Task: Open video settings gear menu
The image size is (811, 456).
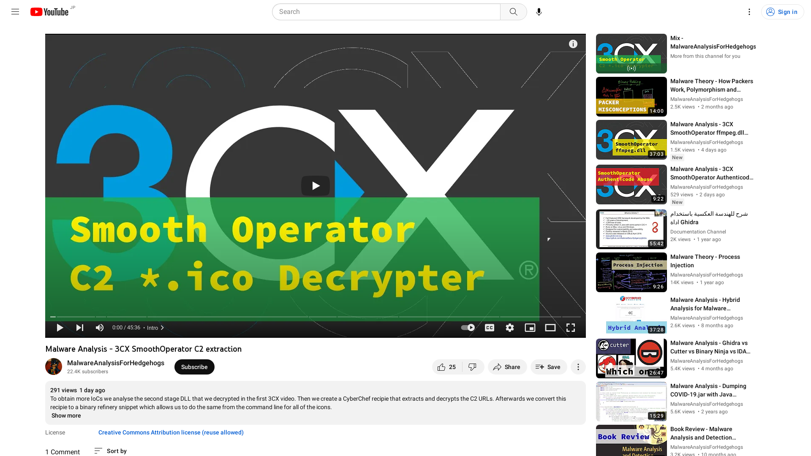Action: [x=509, y=327]
